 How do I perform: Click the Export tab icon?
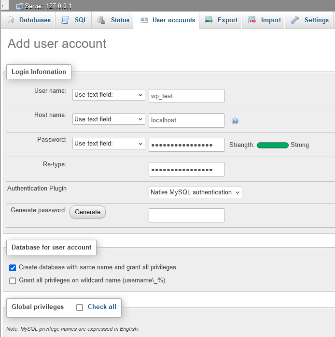coord(209,20)
